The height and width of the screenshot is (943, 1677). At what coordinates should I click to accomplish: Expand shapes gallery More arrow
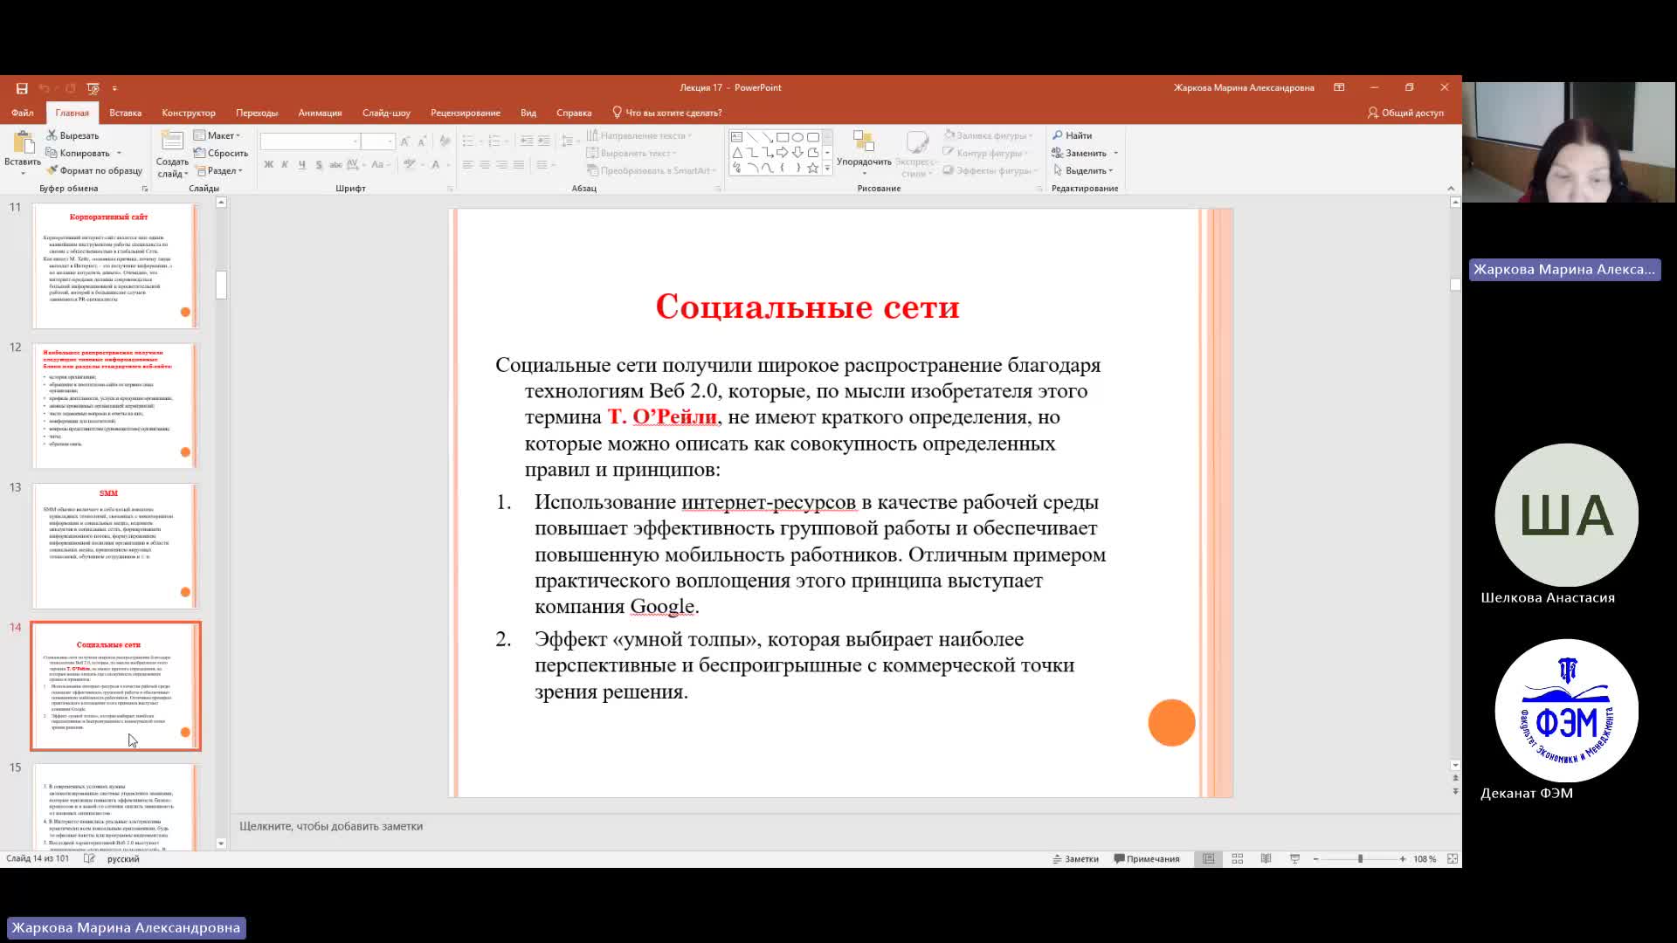(x=827, y=169)
